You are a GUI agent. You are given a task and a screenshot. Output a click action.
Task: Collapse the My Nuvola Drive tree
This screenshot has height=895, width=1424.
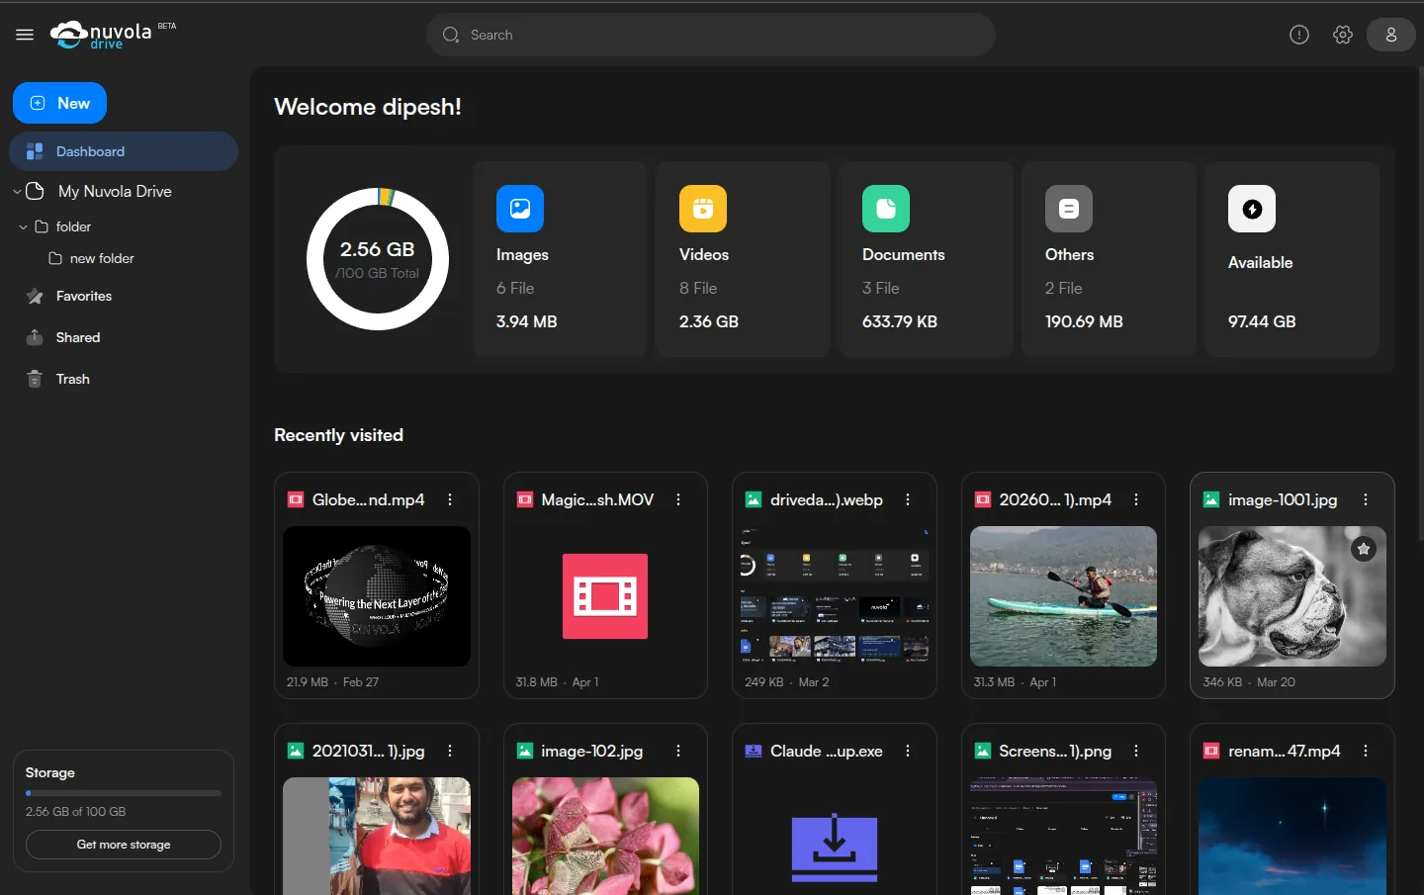(x=17, y=192)
